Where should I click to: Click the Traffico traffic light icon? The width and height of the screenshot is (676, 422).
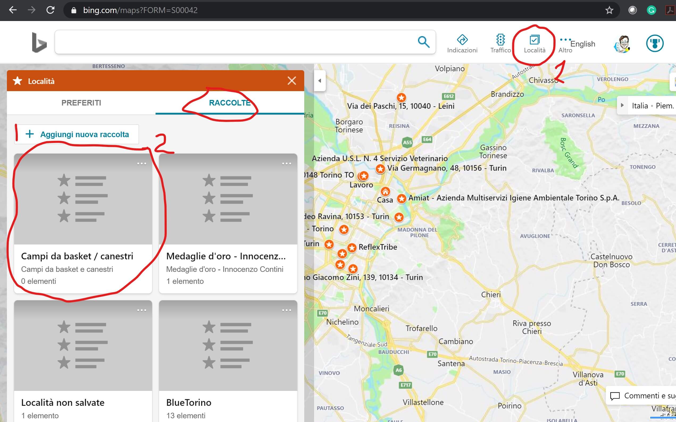pyautogui.click(x=500, y=40)
